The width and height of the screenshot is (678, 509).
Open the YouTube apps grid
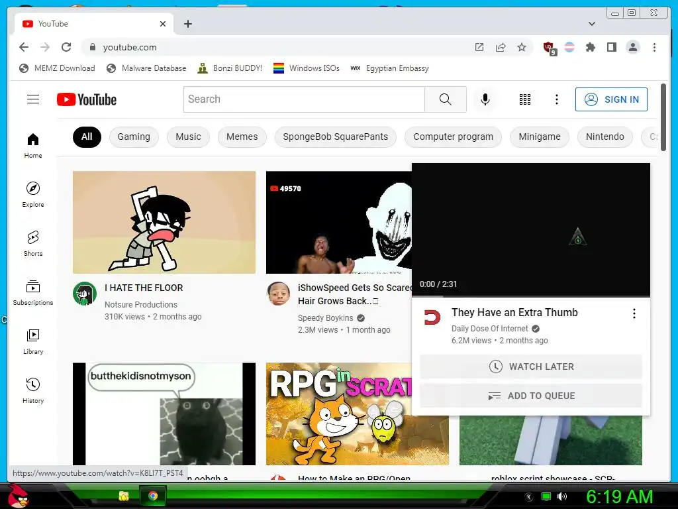tap(524, 99)
